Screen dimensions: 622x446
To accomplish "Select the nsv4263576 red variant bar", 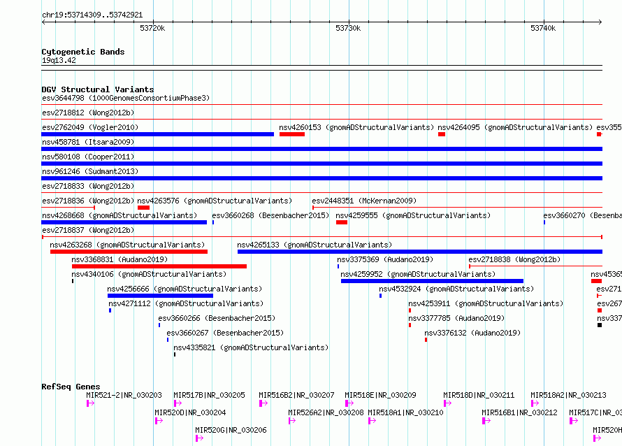I will pyautogui.click(x=143, y=208).
